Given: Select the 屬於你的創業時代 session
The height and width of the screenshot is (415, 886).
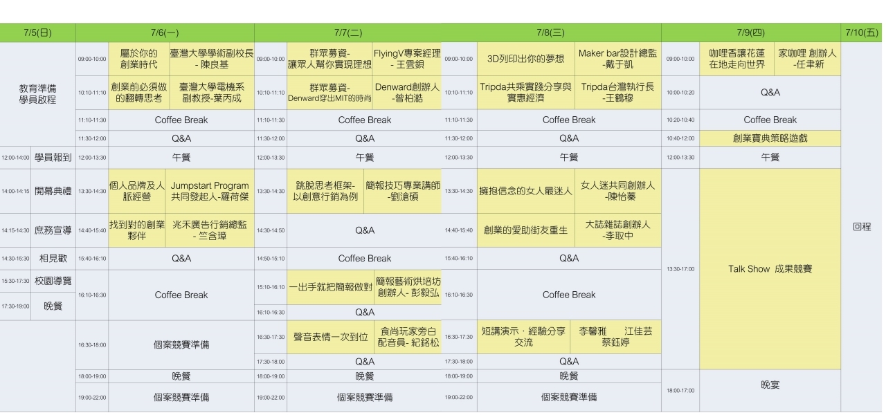Looking at the screenshot, I should pyautogui.click(x=138, y=59).
